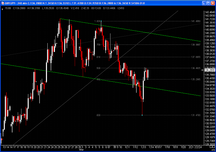Click the t2410 readout
216x152 pixels.
coord(121,8)
